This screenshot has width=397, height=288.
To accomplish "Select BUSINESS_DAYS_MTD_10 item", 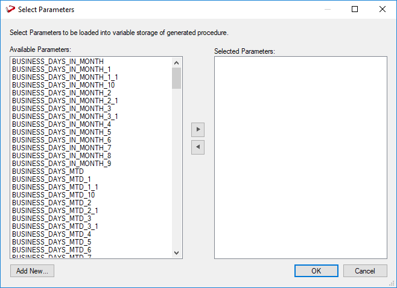I will (53, 195).
